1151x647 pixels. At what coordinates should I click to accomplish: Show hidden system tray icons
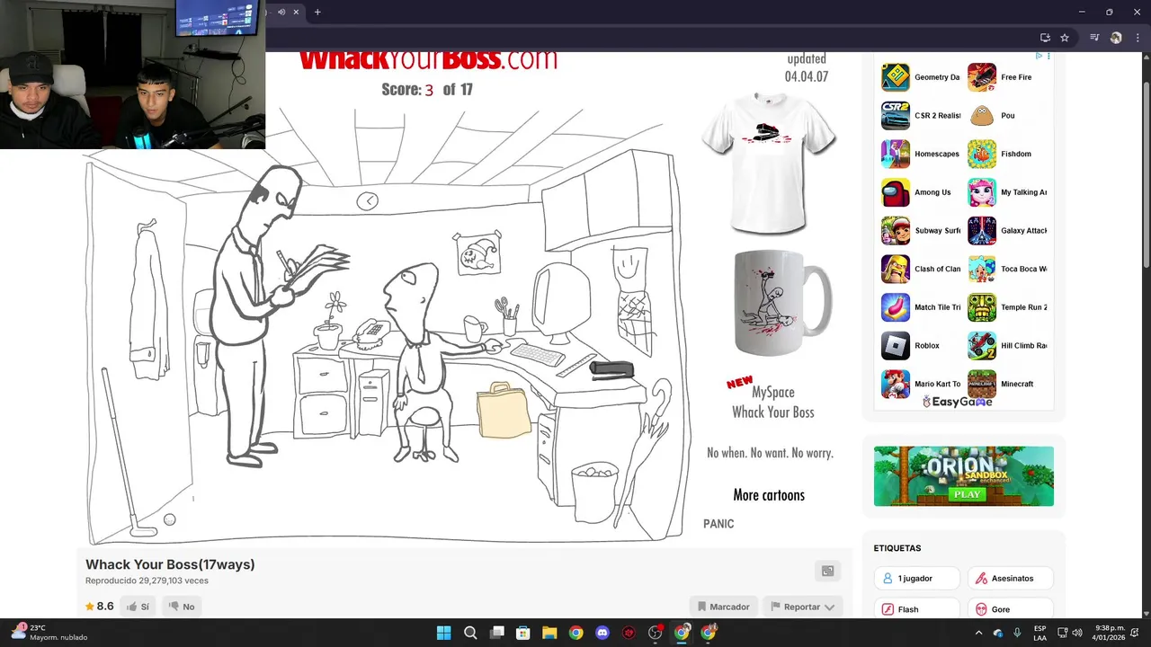(x=978, y=633)
